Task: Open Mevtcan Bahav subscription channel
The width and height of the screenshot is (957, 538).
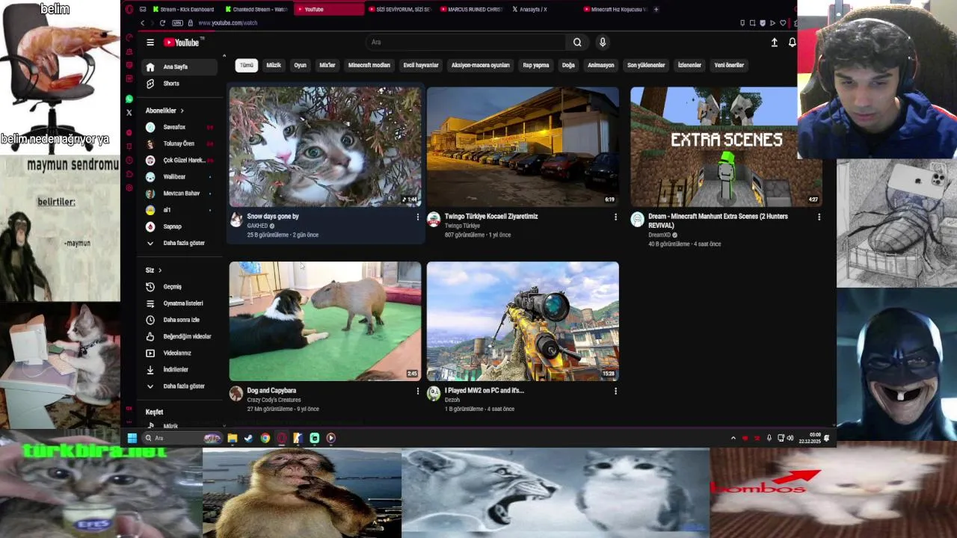Action: pos(181,194)
